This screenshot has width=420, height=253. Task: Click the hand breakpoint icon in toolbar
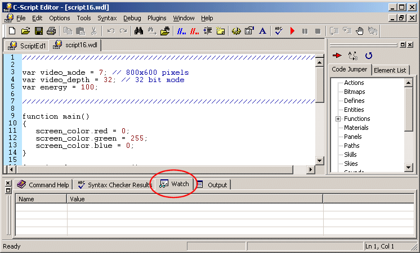359,31
